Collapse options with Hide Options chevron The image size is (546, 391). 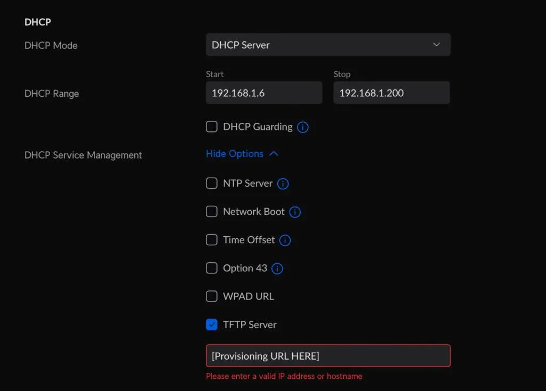click(x=274, y=154)
